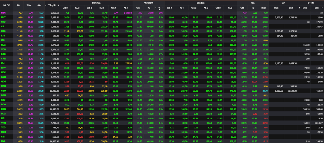The image size is (324, 143).
Task: Open stock code SZC
Action: 3,100
